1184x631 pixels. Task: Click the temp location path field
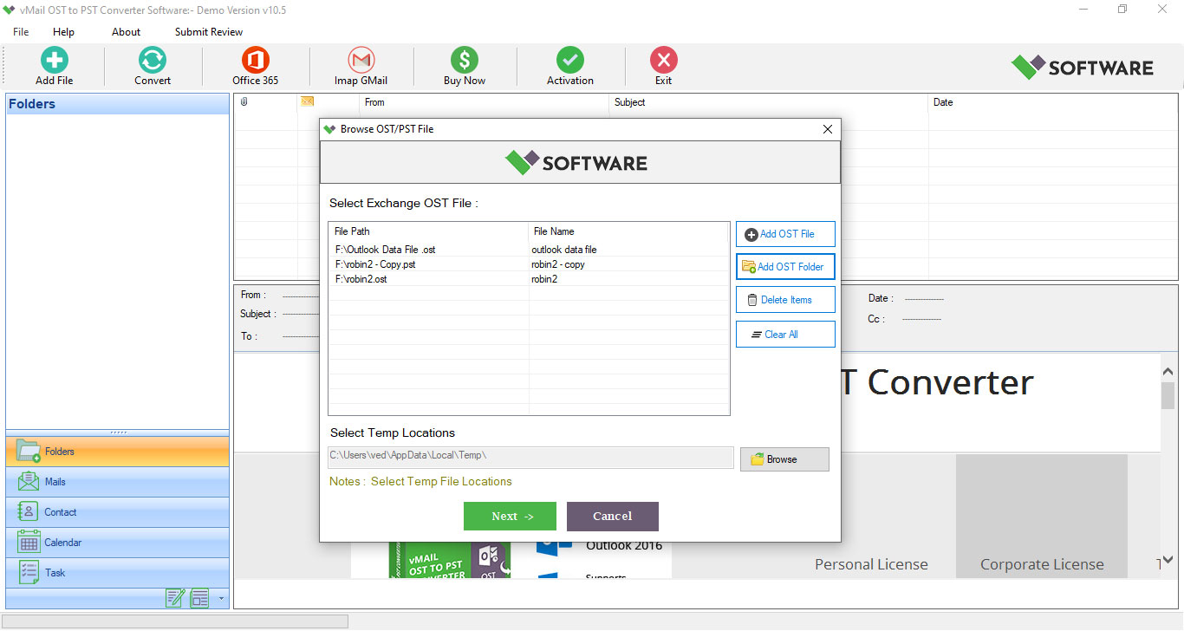click(x=530, y=458)
